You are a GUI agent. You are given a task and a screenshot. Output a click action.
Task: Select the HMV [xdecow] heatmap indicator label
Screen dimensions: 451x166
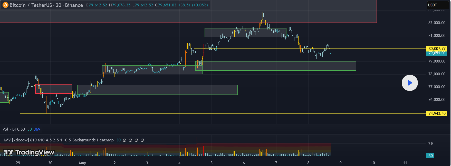click(58, 140)
